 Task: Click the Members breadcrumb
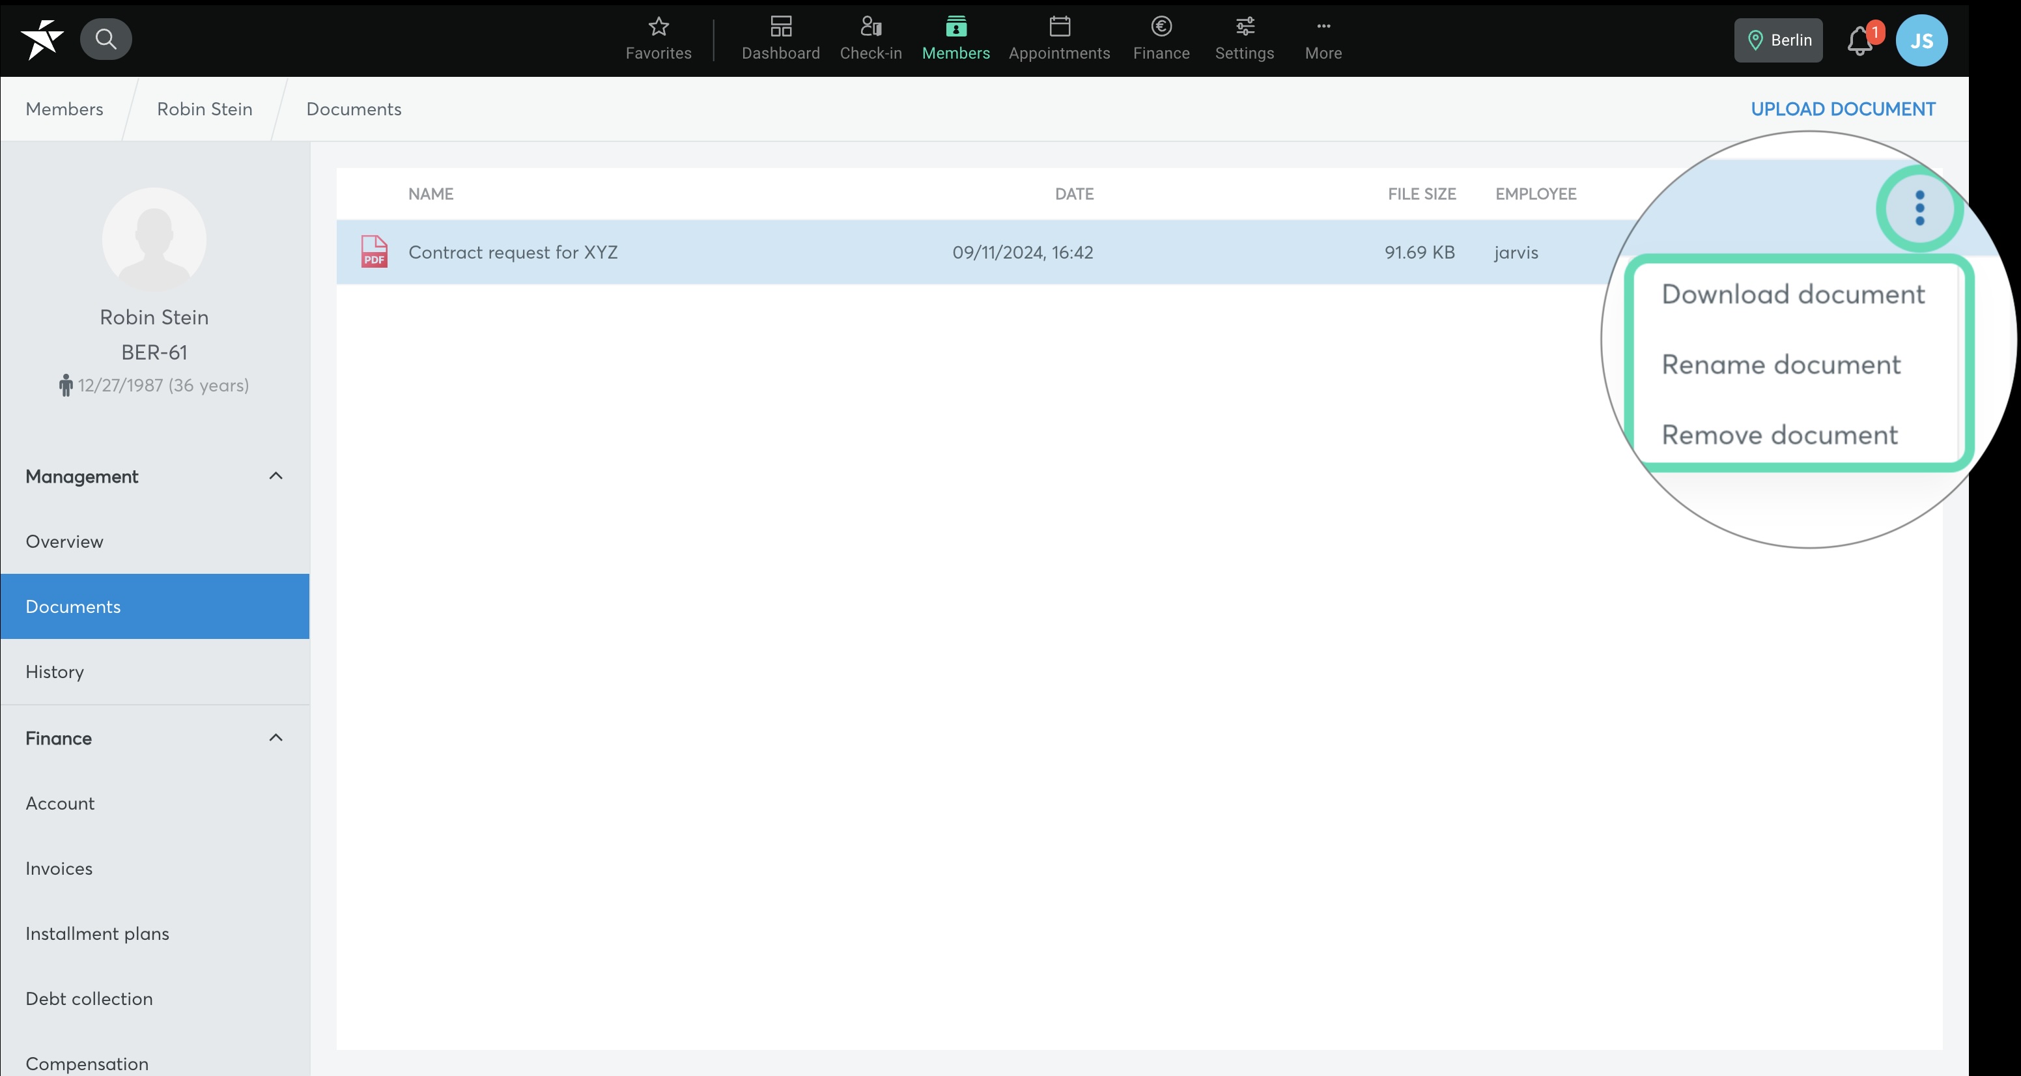64,109
